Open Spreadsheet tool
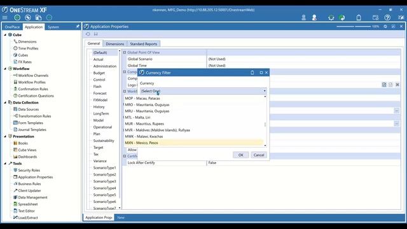Screen dimensions: 407x229 pos(28,204)
